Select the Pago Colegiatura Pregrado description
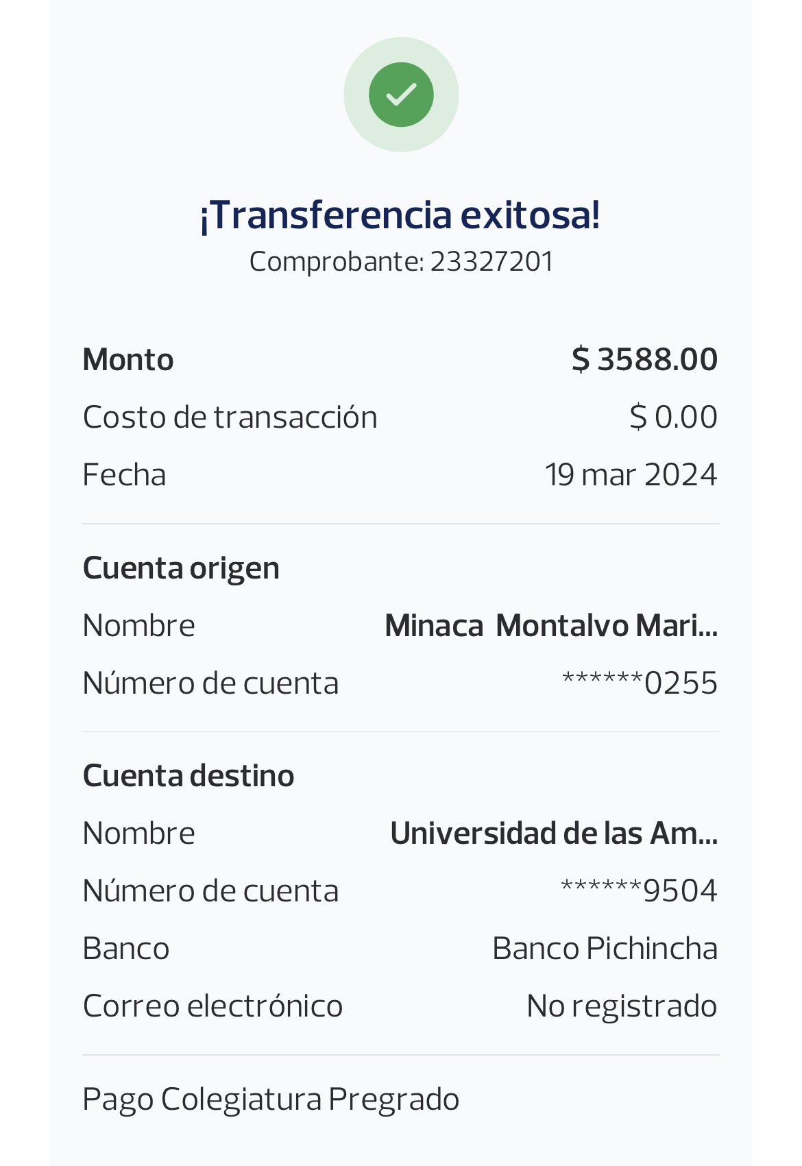The width and height of the screenshot is (802, 1166). [x=271, y=1100]
